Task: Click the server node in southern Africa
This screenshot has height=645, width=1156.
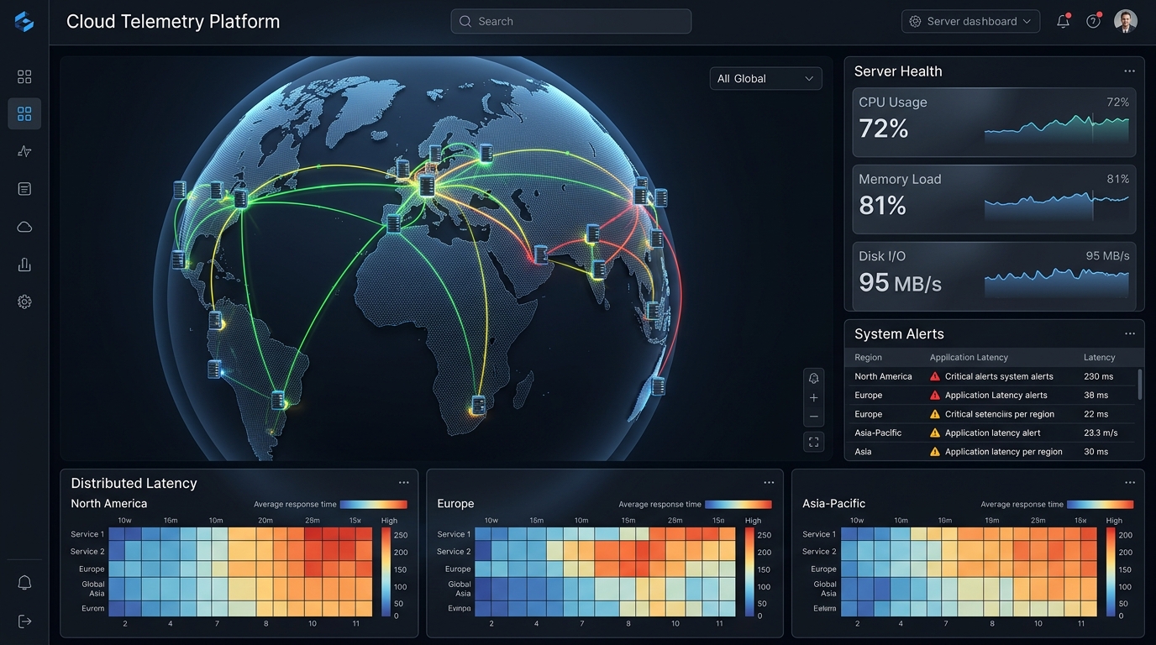Action: 478,405
